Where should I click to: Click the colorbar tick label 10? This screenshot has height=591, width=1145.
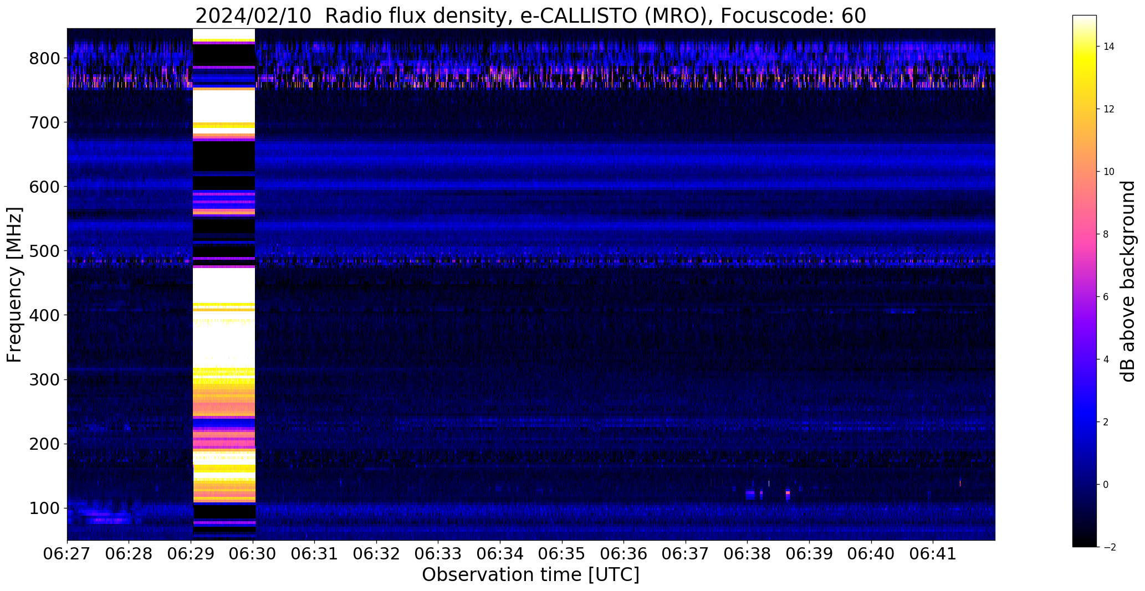[1109, 172]
